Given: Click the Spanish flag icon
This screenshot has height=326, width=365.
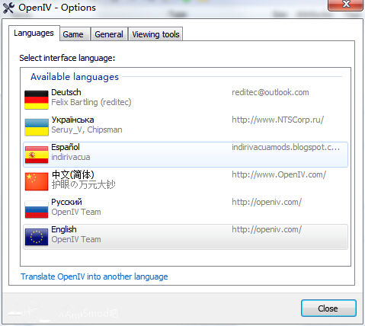Looking at the screenshot, I should point(37,155).
